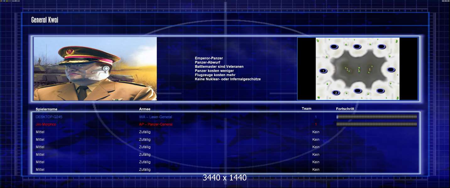Select the upper-left empty start position on map

(334, 47)
